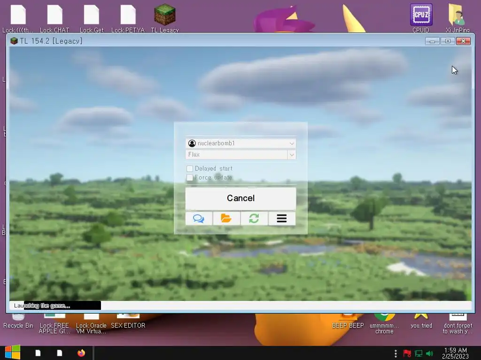Click the 'Launching the game...' status text

[42, 306]
